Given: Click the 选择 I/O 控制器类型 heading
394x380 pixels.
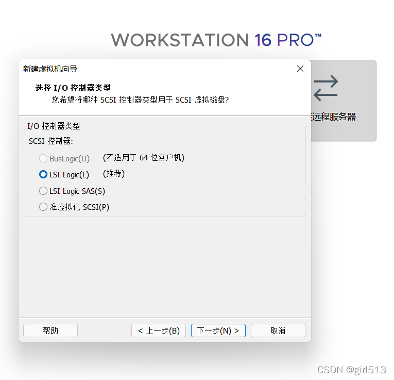Looking at the screenshot, I should click(x=73, y=88).
